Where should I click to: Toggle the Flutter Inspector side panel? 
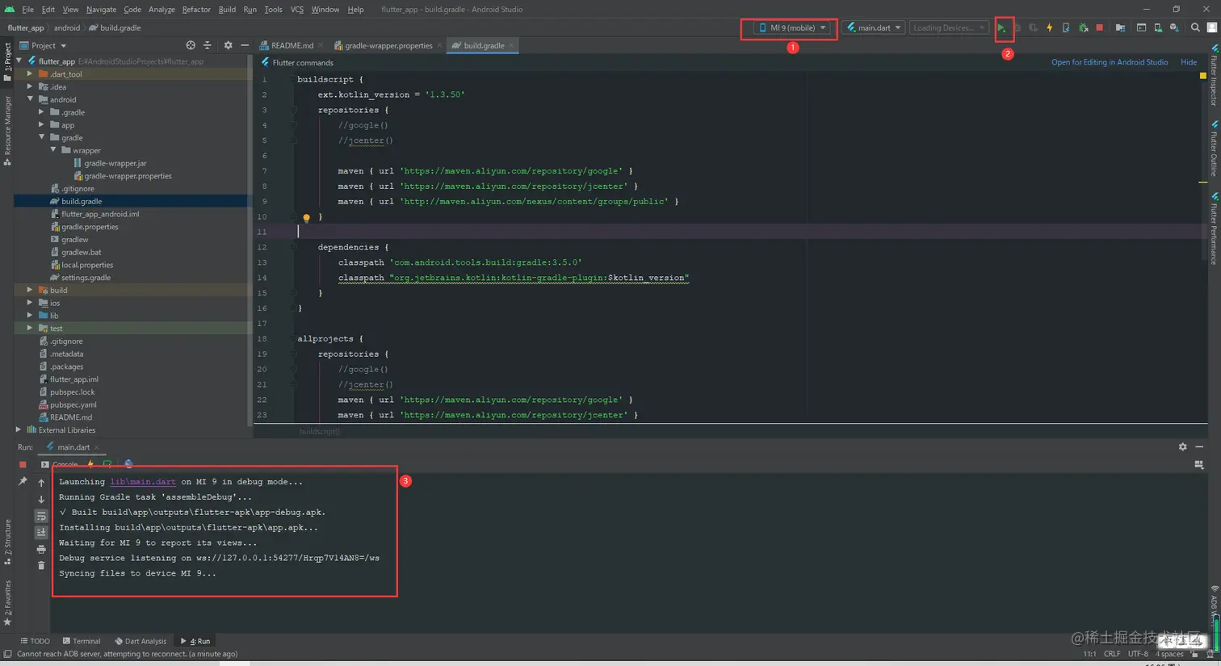click(x=1214, y=76)
